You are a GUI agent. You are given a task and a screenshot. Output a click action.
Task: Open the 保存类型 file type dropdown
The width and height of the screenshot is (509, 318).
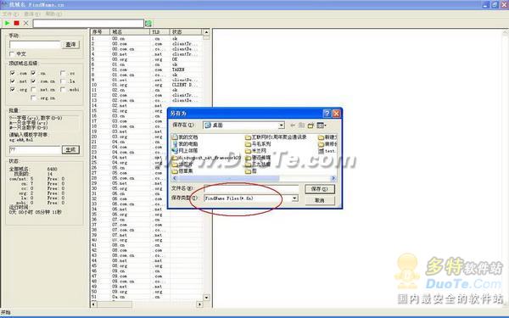point(294,198)
